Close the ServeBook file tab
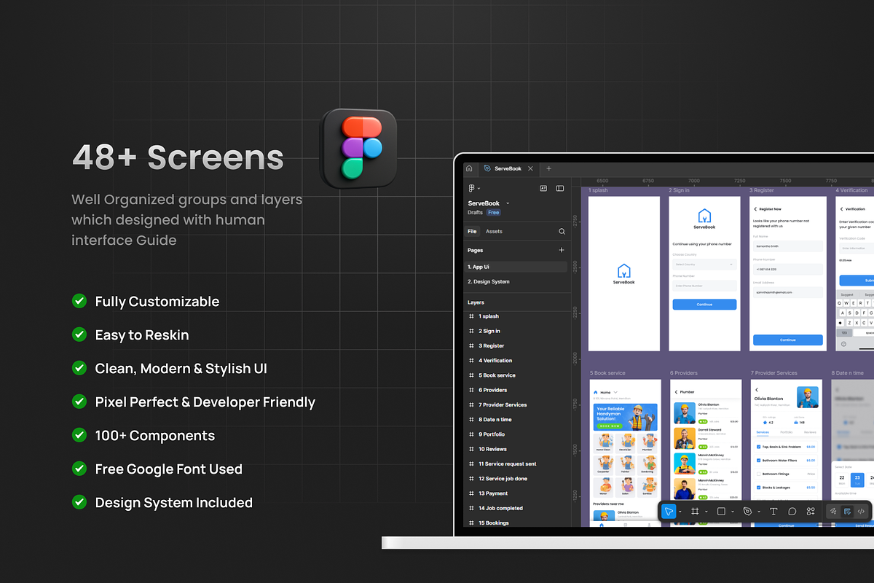 (531, 168)
